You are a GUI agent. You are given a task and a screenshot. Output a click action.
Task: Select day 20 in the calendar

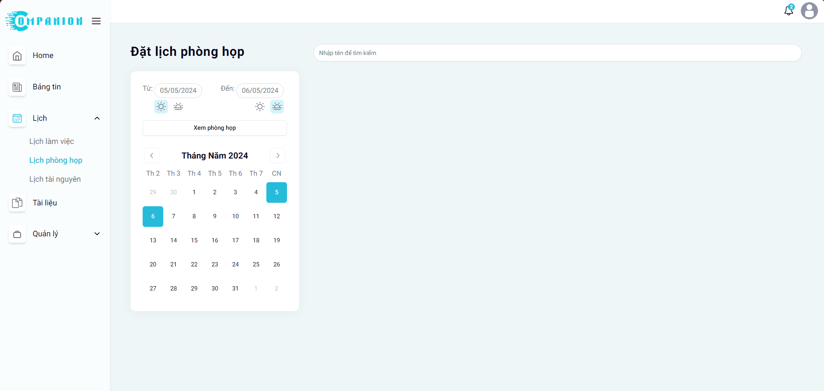[x=153, y=265]
